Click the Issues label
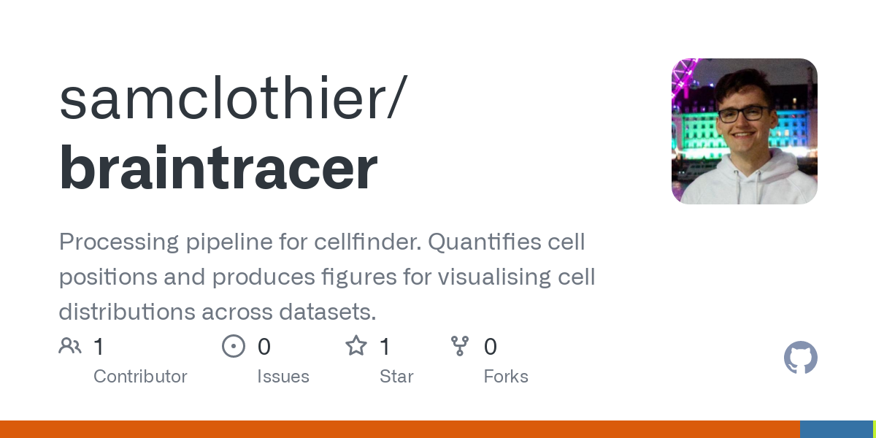Image resolution: width=876 pixels, height=438 pixels. [283, 377]
